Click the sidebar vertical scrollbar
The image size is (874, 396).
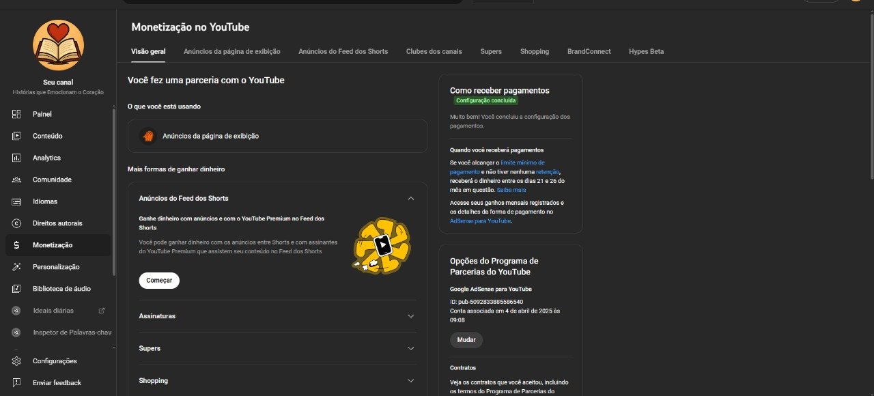click(115, 191)
